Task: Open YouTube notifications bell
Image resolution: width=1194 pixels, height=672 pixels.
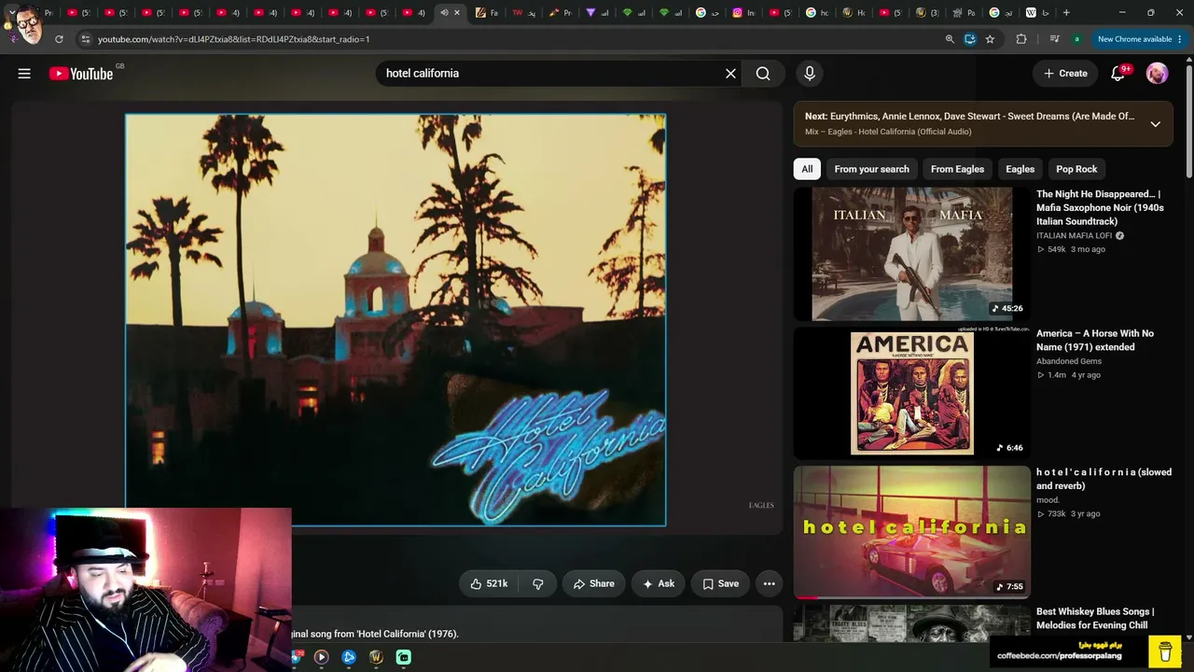Action: [x=1118, y=73]
